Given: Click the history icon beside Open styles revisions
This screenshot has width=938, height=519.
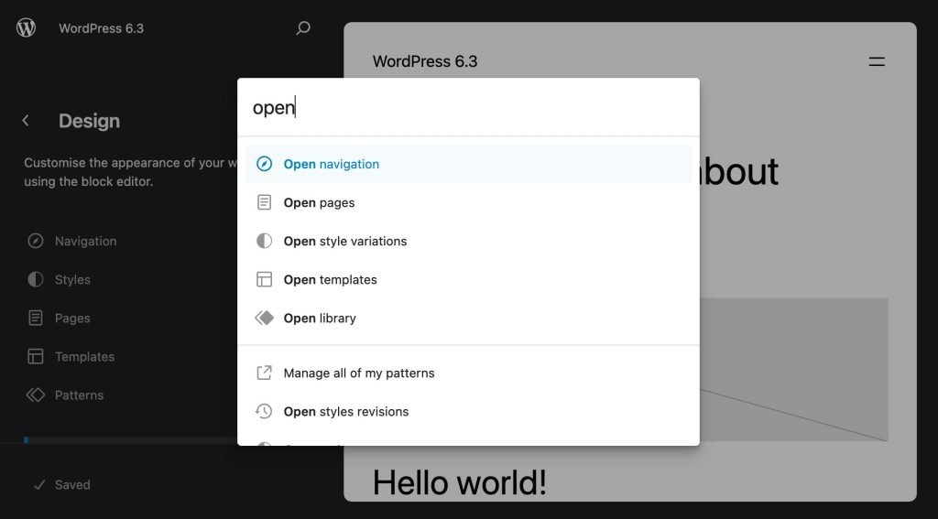Looking at the screenshot, I should click(264, 411).
